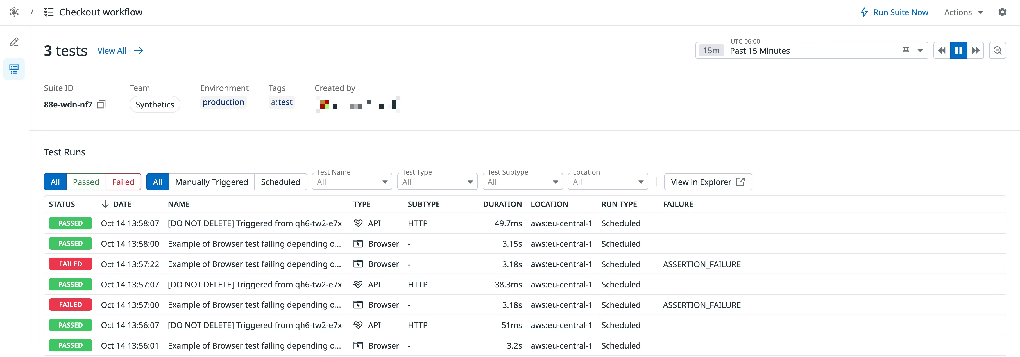
Task: Pause live data updates
Action: tap(958, 50)
